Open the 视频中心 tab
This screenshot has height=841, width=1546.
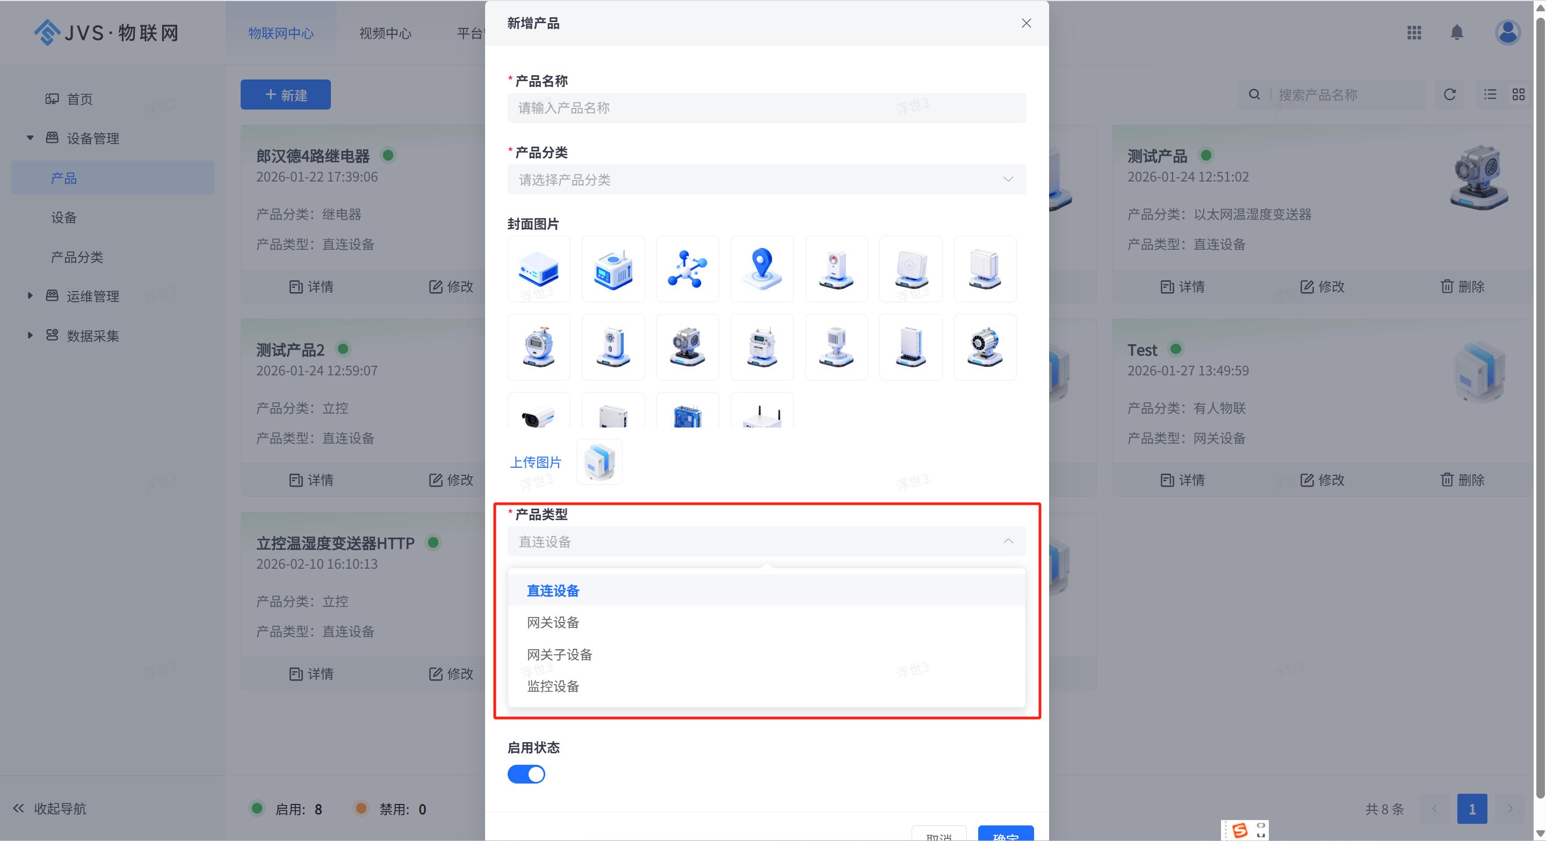[x=385, y=33]
